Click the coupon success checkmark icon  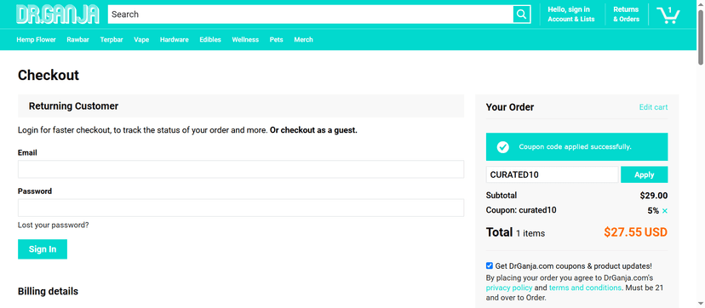[502, 147]
